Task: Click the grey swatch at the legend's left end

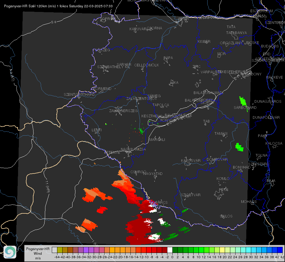Action: [x=54, y=250]
